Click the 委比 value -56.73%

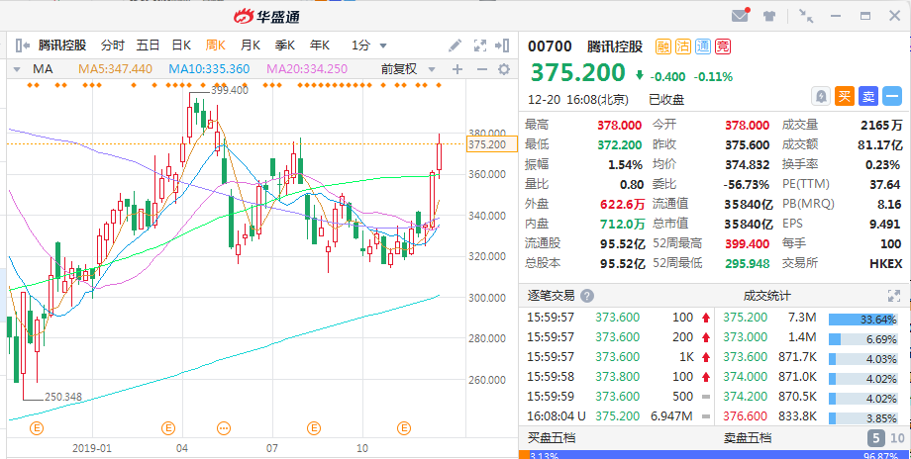coord(746,185)
